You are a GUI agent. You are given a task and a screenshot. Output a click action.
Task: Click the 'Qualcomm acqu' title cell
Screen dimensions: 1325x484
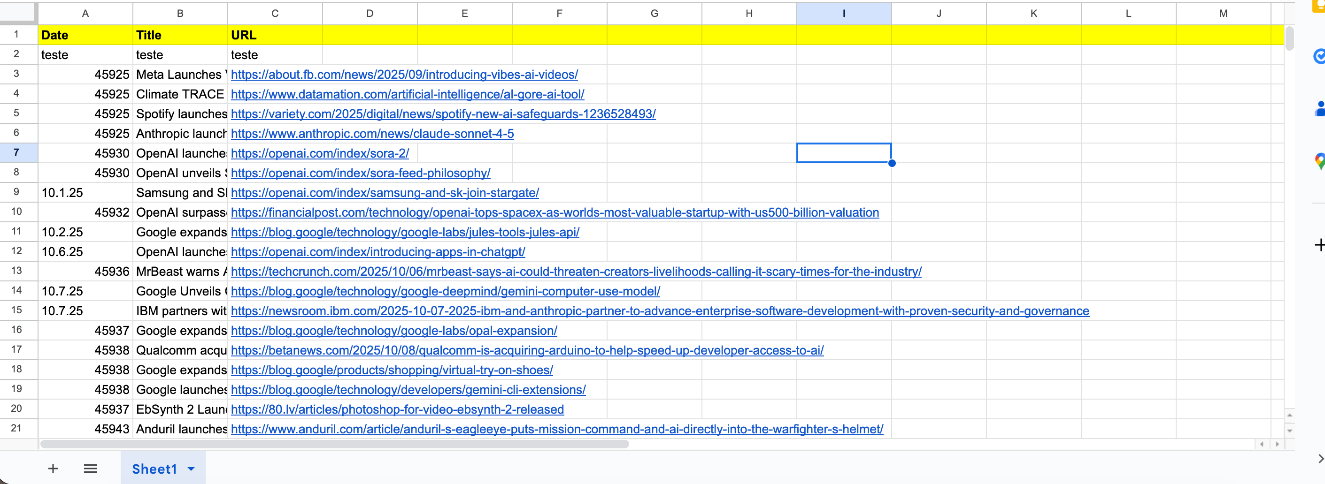[x=180, y=350]
